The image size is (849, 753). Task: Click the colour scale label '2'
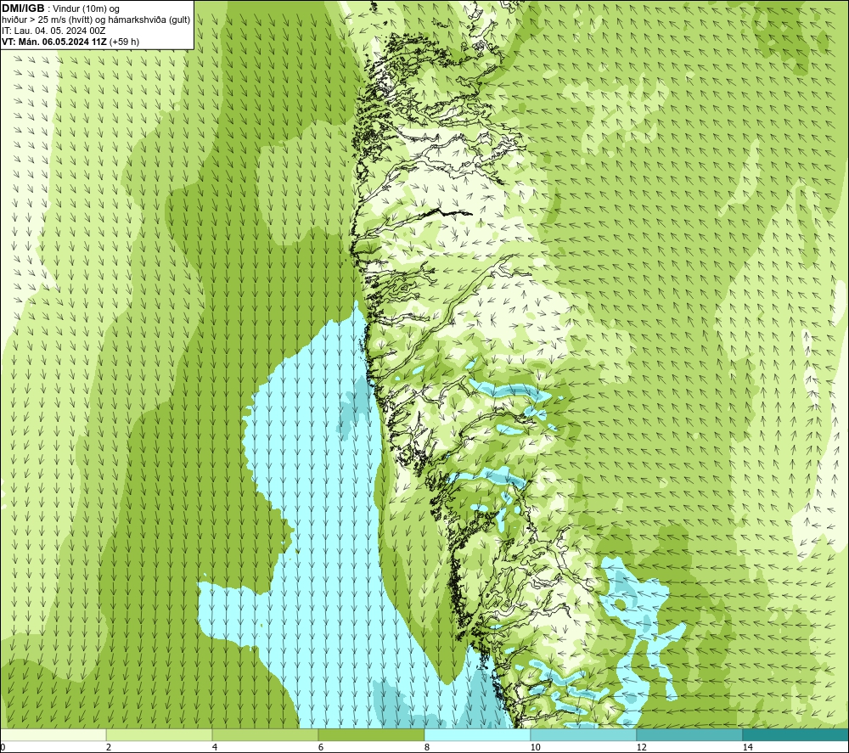tap(109, 747)
